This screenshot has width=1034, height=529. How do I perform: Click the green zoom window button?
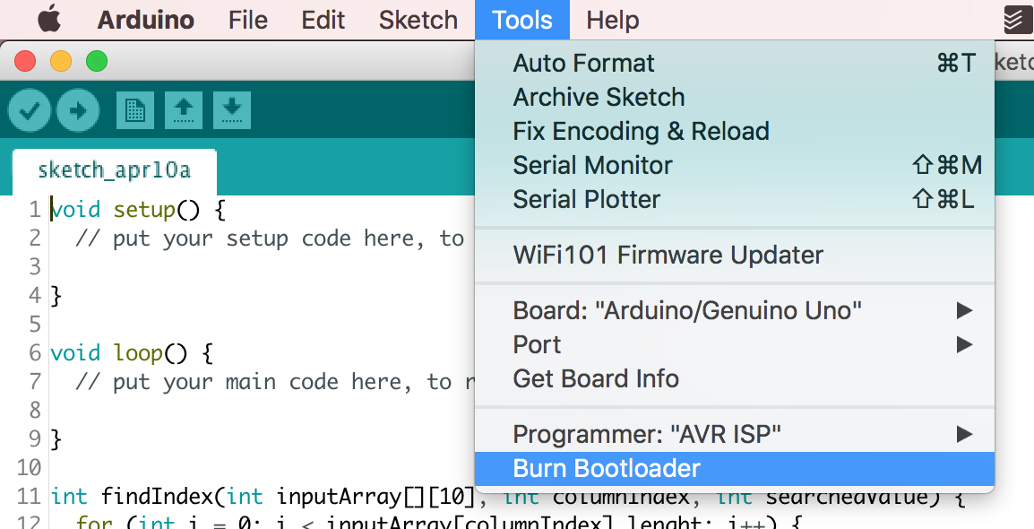97,61
